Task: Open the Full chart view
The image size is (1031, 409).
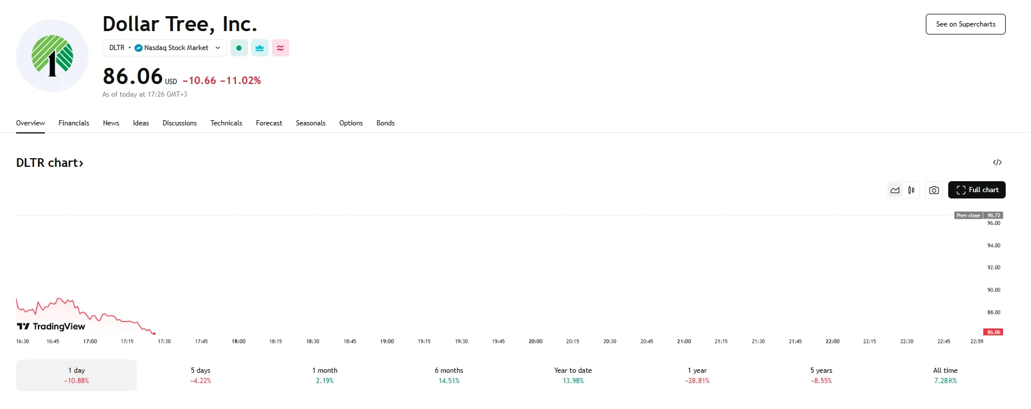Action: (x=976, y=190)
